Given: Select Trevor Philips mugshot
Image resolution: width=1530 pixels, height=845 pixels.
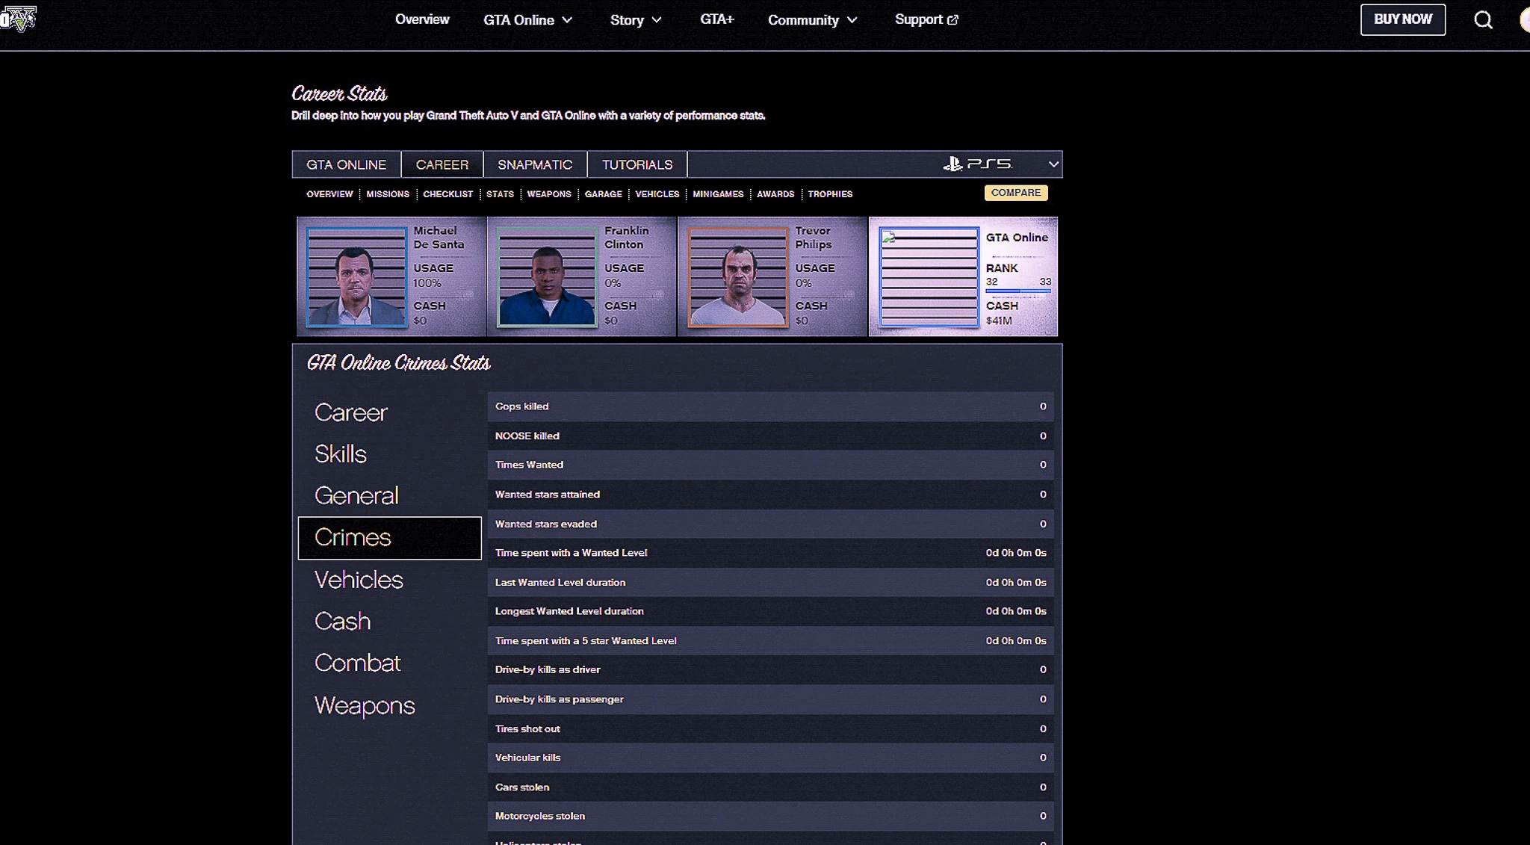Looking at the screenshot, I should (x=737, y=276).
